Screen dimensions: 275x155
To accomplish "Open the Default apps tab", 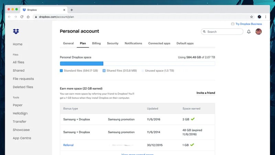I will [185, 43].
